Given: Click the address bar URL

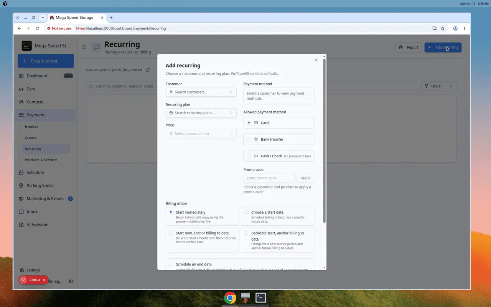Looking at the screenshot, I should (x=121, y=28).
